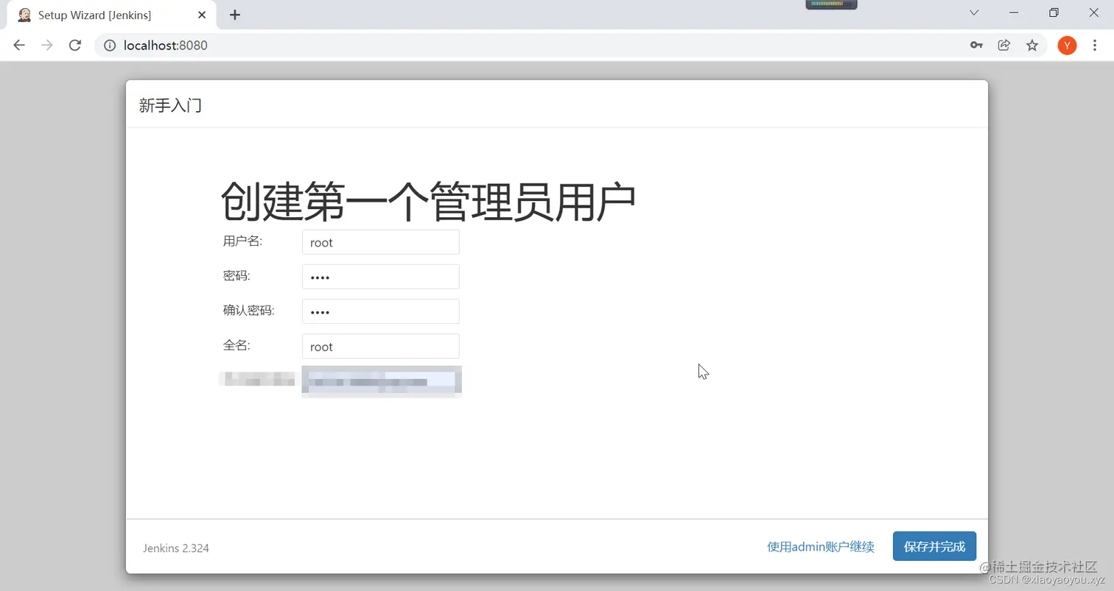This screenshot has width=1114, height=591.
Task: Click the 保存并完成 button
Action: pos(933,546)
